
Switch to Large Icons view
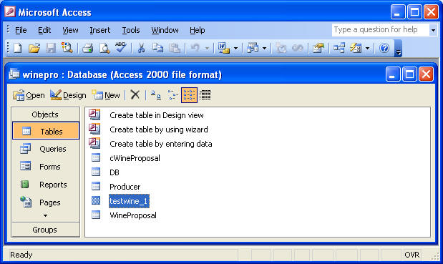pyautogui.click(x=156, y=95)
